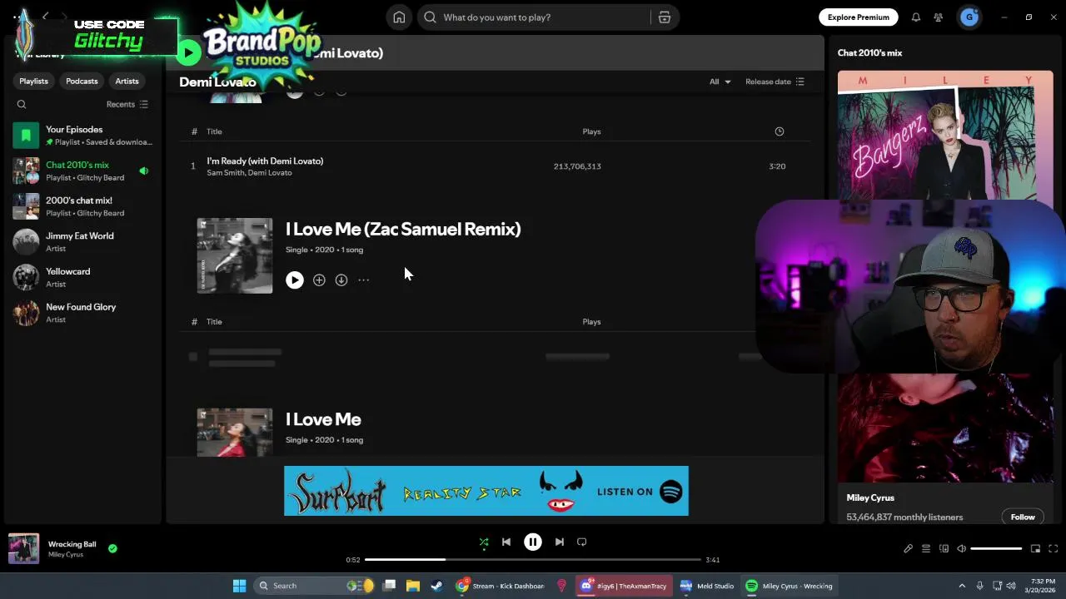Save Zac Samuel Remix to library plus icon
1066x599 pixels.
click(319, 280)
